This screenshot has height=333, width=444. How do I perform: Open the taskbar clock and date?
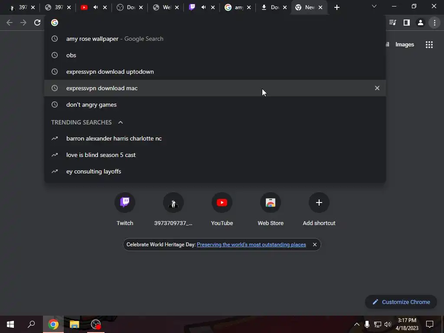407,324
